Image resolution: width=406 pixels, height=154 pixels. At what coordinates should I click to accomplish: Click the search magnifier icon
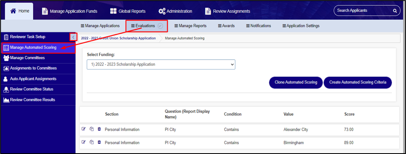(x=395, y=11)
